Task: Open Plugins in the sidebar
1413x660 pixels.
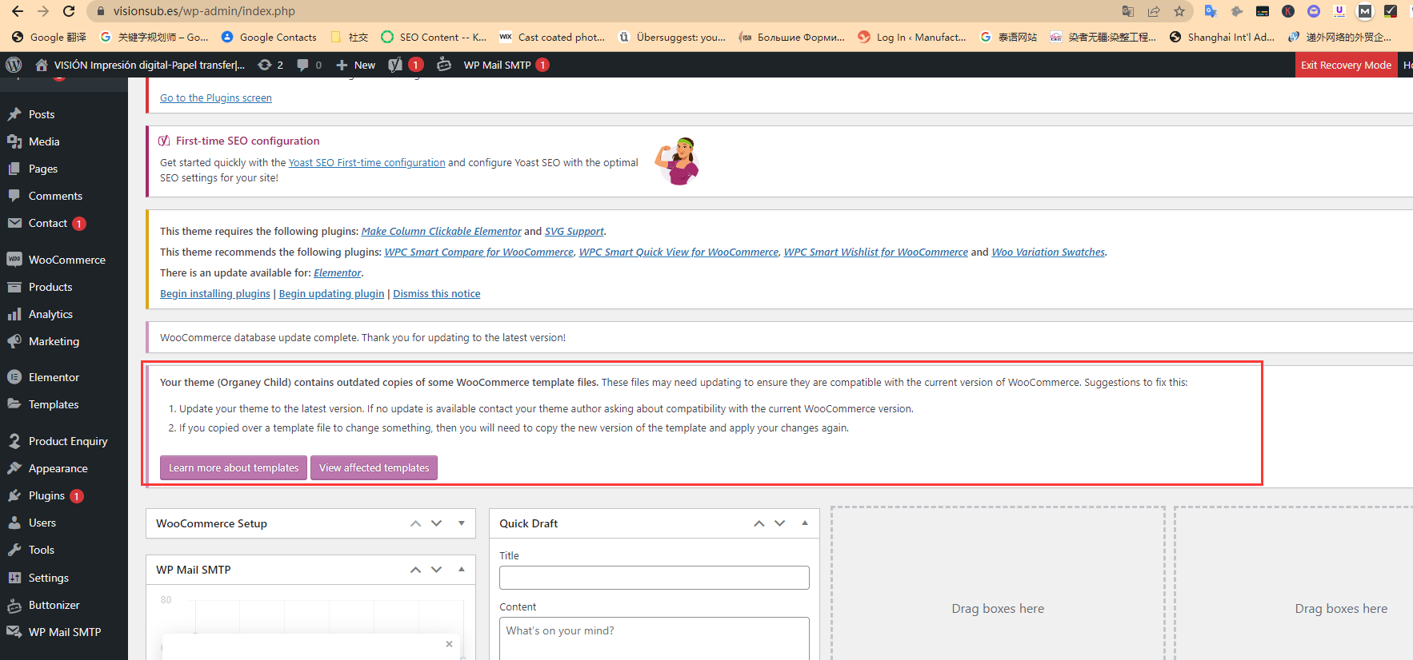Action: tap(46, 495)
